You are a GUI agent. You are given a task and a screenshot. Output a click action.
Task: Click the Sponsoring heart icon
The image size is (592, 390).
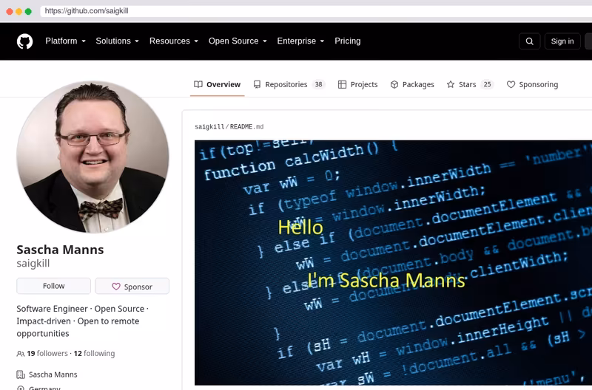click(511, 84)
